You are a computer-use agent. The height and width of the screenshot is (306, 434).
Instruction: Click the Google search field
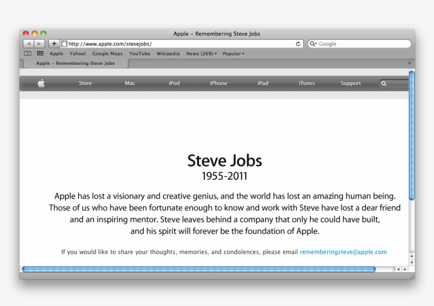click(359, 44)
